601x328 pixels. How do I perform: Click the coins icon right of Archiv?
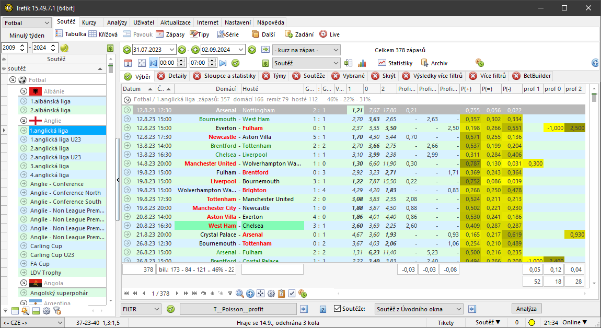pos(480,63)
